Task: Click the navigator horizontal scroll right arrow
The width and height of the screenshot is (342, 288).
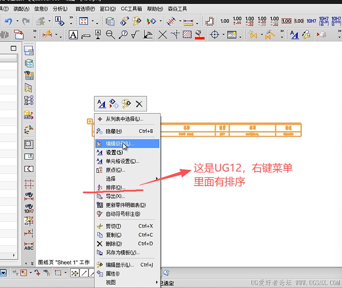Action: click(14, 255)
